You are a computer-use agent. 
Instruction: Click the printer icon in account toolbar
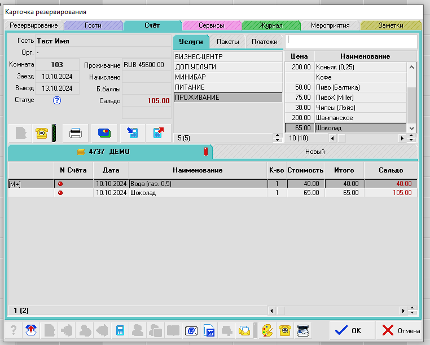point(76,133)
